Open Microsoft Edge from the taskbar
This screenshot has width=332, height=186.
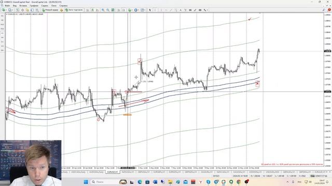[140, 182]
